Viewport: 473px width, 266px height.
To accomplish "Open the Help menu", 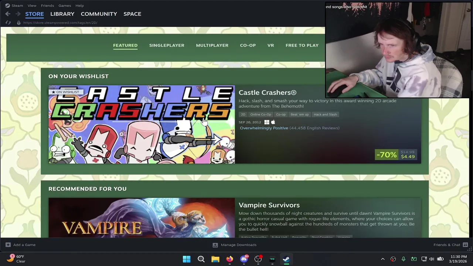I will point(79,6).
